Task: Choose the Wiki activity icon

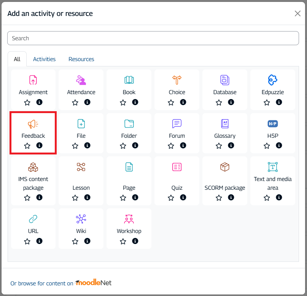Action: point(81,219)
